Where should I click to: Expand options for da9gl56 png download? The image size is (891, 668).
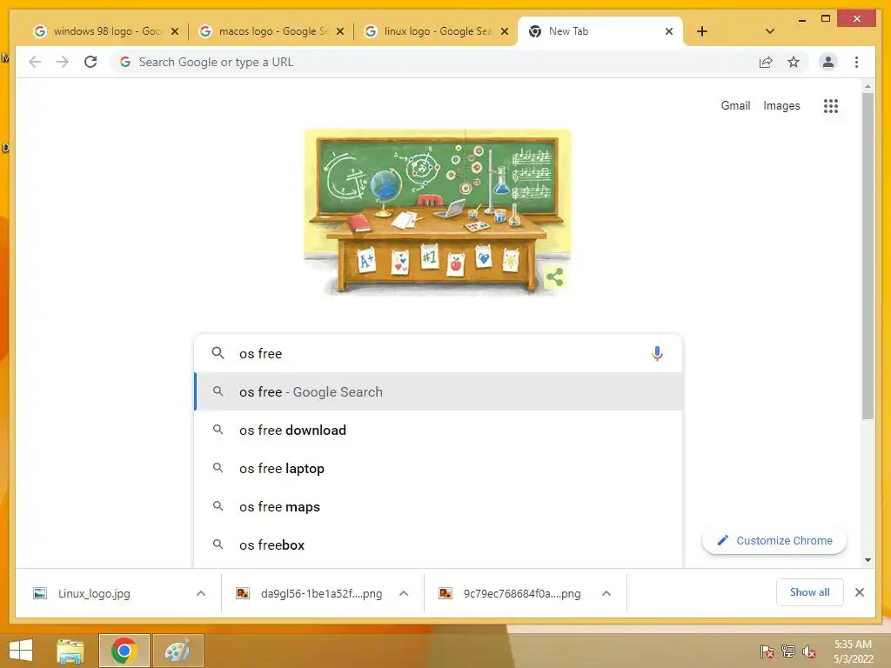[404, 593]
